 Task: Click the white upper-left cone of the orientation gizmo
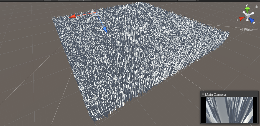[244, 13]
